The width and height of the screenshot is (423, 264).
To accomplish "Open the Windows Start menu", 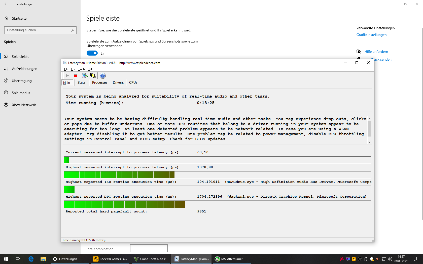I will 6,259.
